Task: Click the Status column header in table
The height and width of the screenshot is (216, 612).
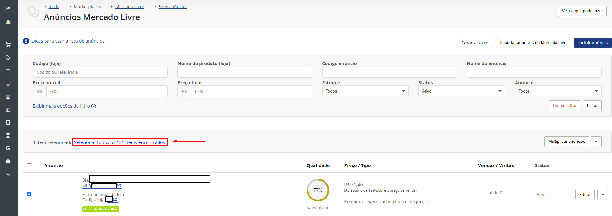Action: [542, 165]
